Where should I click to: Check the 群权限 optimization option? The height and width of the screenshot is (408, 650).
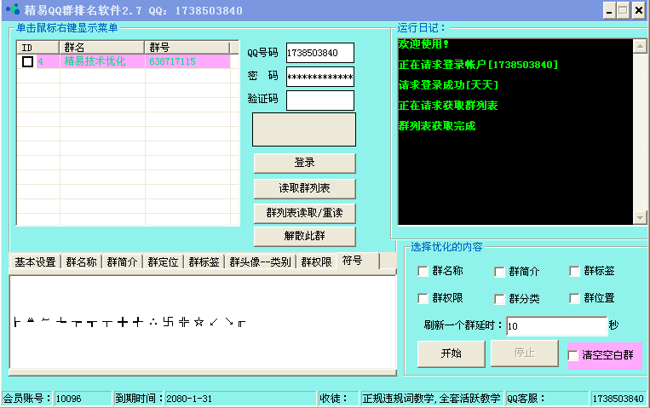[423, 298]
